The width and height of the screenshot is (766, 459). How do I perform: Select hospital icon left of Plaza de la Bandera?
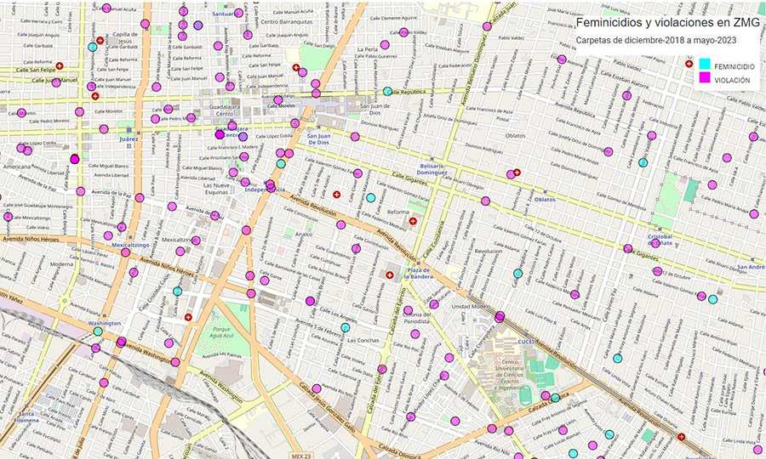tap(390, 275)
